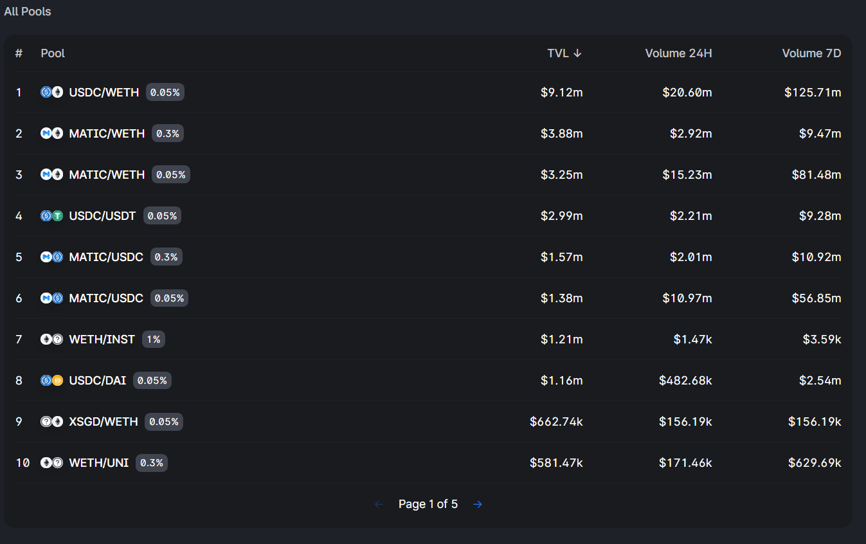866x544 pixels.
Task: Click the Page 1 of 5 indicator
Action: pos(428,504)
